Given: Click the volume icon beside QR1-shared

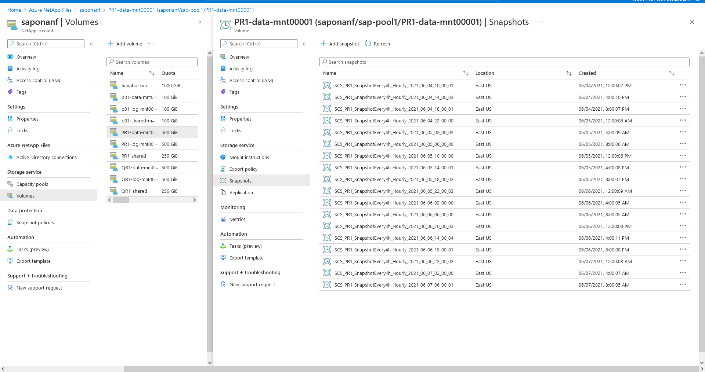Looking at the screenshot, I should pos(114,191).
